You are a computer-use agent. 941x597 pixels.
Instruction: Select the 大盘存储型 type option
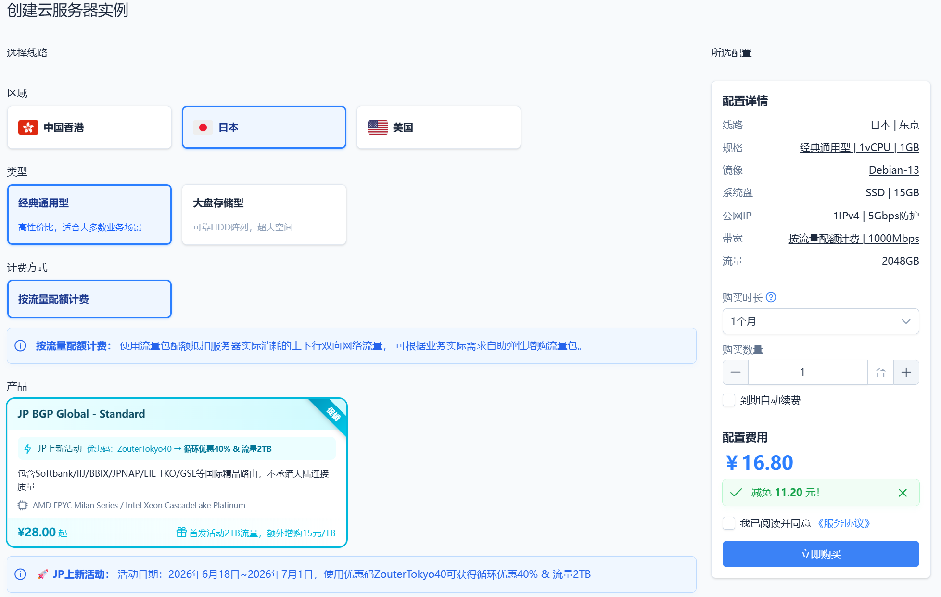click(x=264, y=215)
